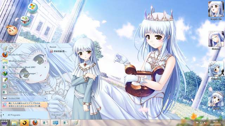Open Paint from the taskbar
The image size is (225, 126).
coord(76,123)
